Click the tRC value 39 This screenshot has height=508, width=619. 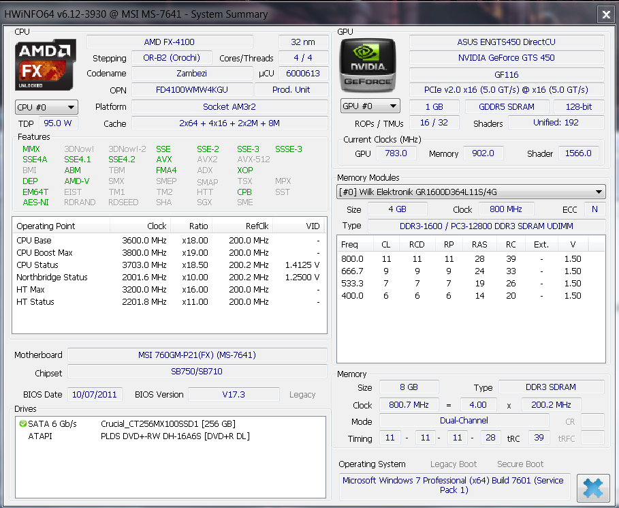click(539, 438)
